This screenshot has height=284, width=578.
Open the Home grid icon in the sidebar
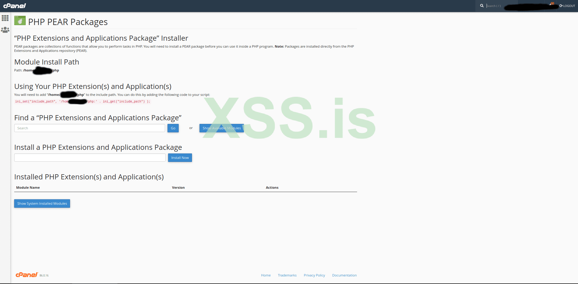tap(5, 18)
